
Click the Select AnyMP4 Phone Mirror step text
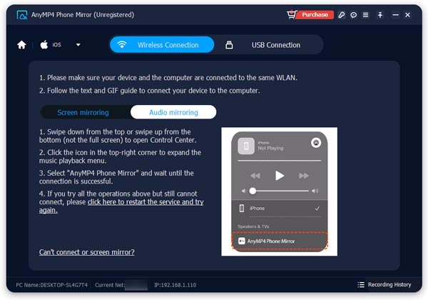click(116, 177)
